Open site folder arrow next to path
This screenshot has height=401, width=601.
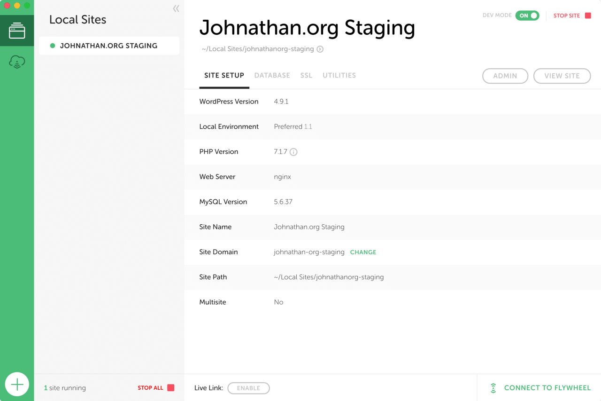pos(320,49)
